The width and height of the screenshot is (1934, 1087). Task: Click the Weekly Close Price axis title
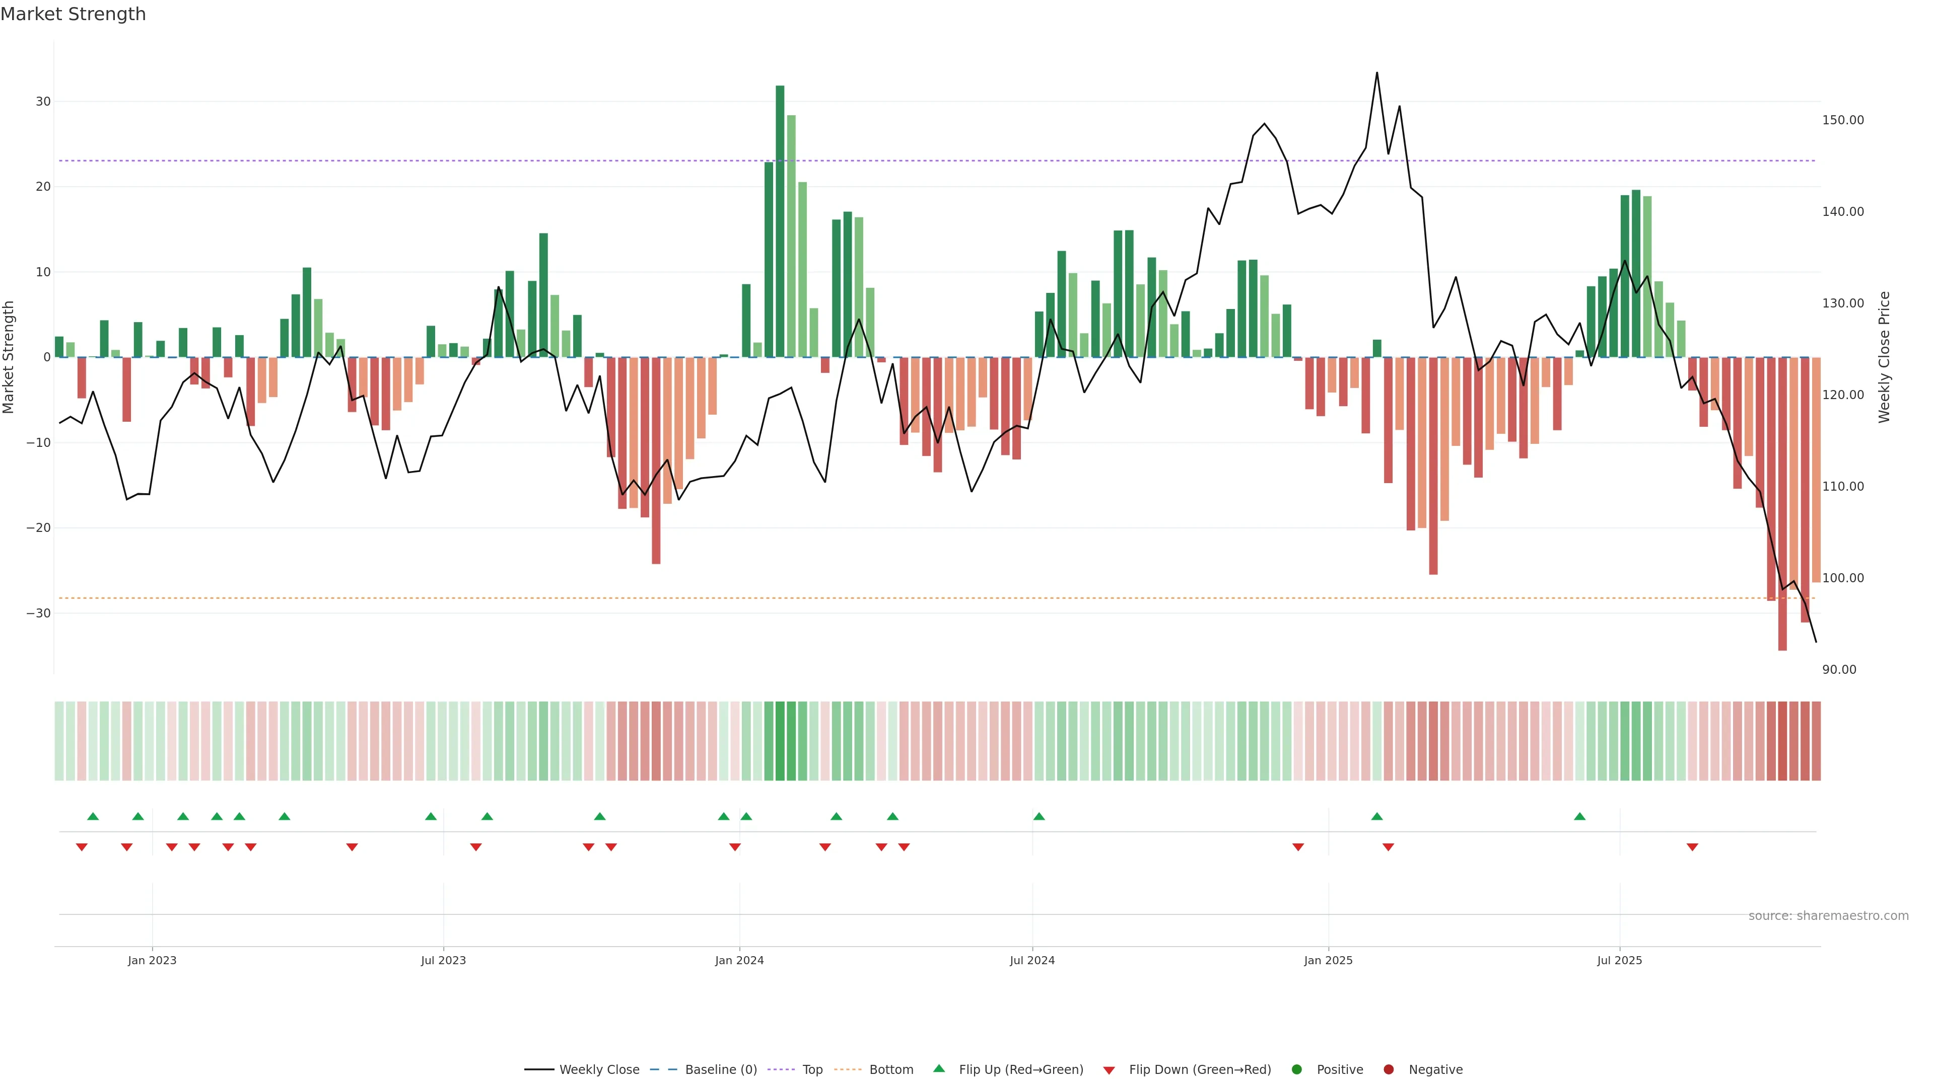(x=1885, y=357)
